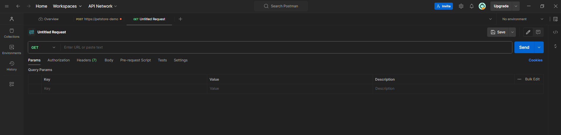Click the Value input cell
The image size is (561, 135).
tap(290, 89)
